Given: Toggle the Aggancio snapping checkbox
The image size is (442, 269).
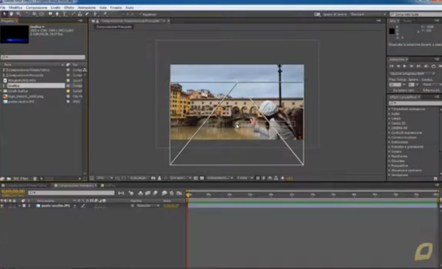Looking at the screenshot, I should [x=141, y=14].
